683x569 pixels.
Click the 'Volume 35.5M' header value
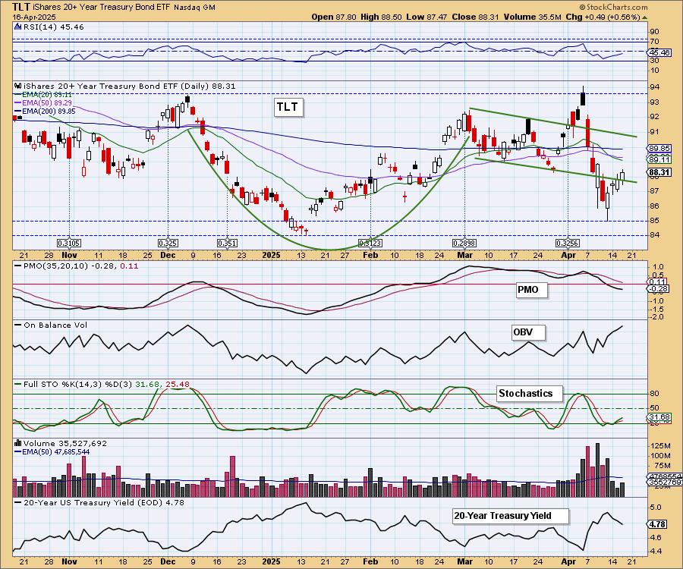click(532, 17)
